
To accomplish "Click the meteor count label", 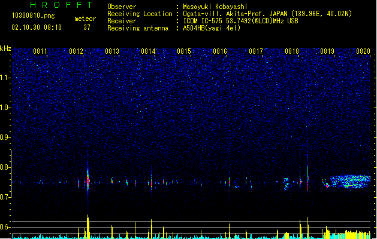I will coord(85,19).
